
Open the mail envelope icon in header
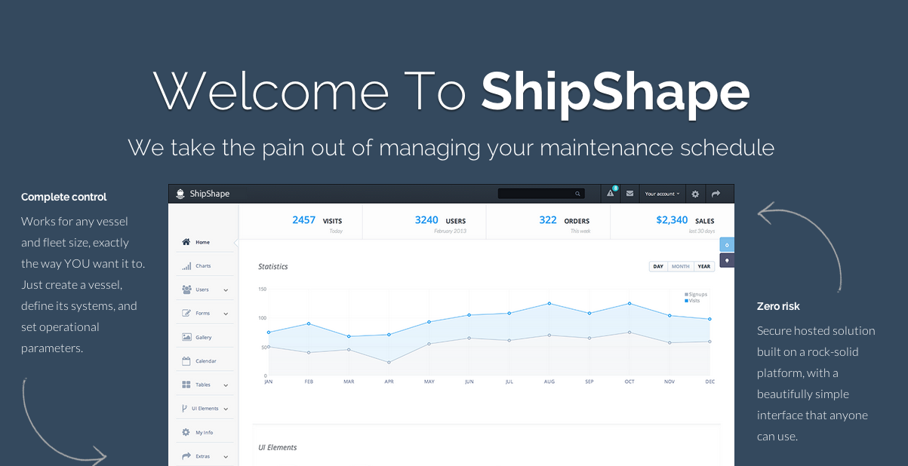629,194
